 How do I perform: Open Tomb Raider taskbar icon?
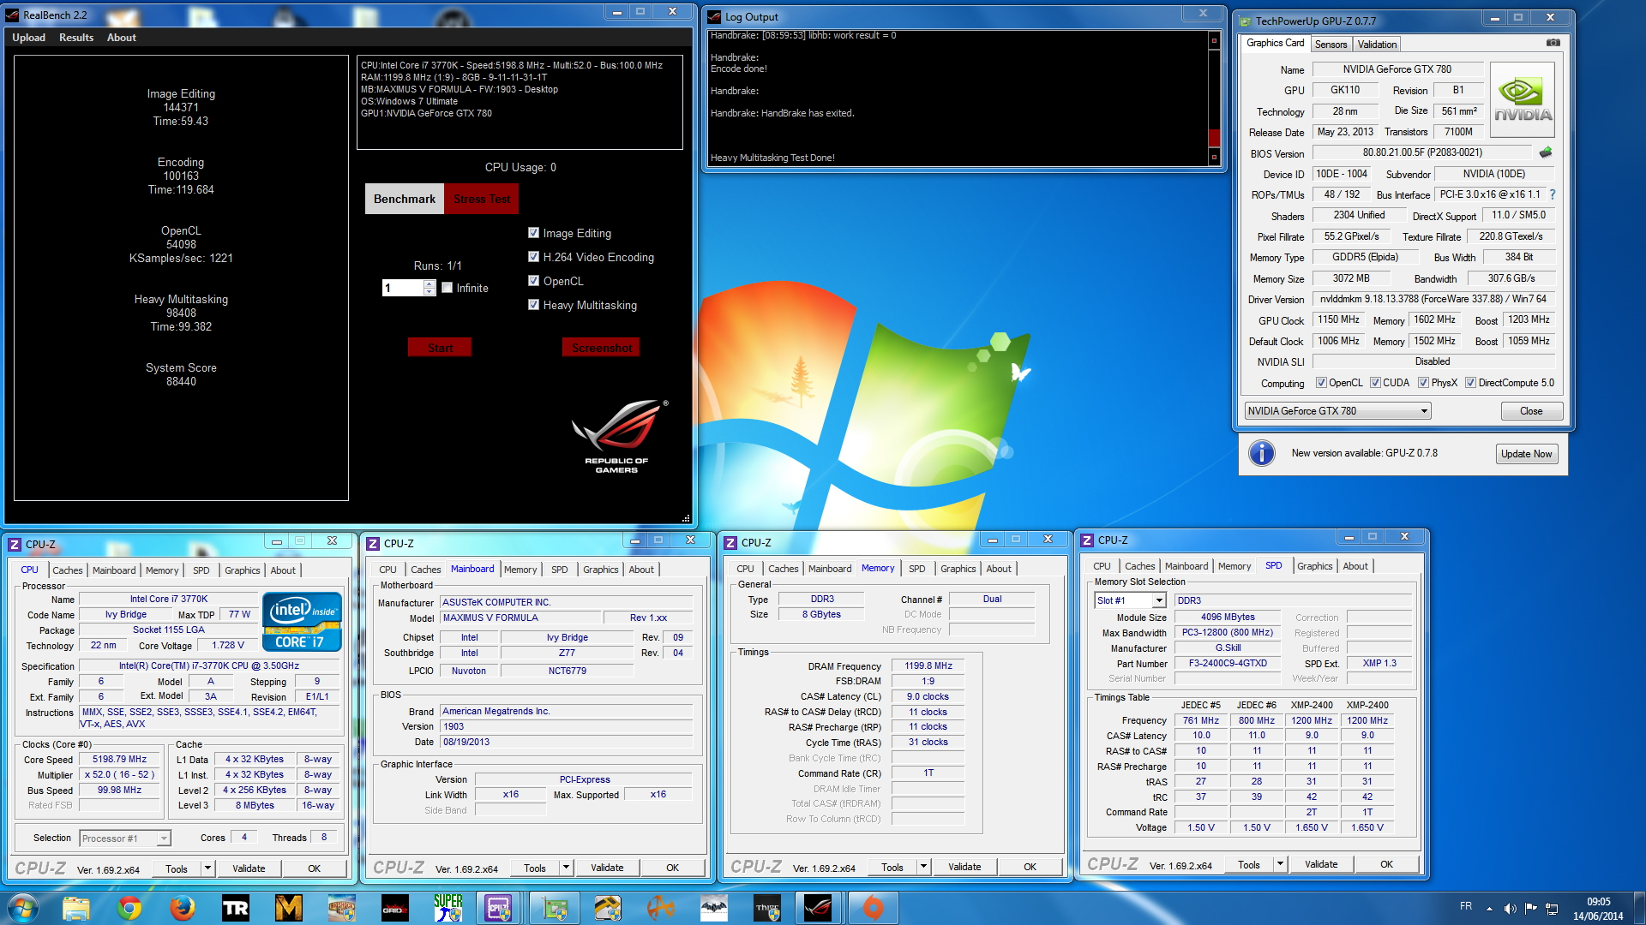coord(235,908)
